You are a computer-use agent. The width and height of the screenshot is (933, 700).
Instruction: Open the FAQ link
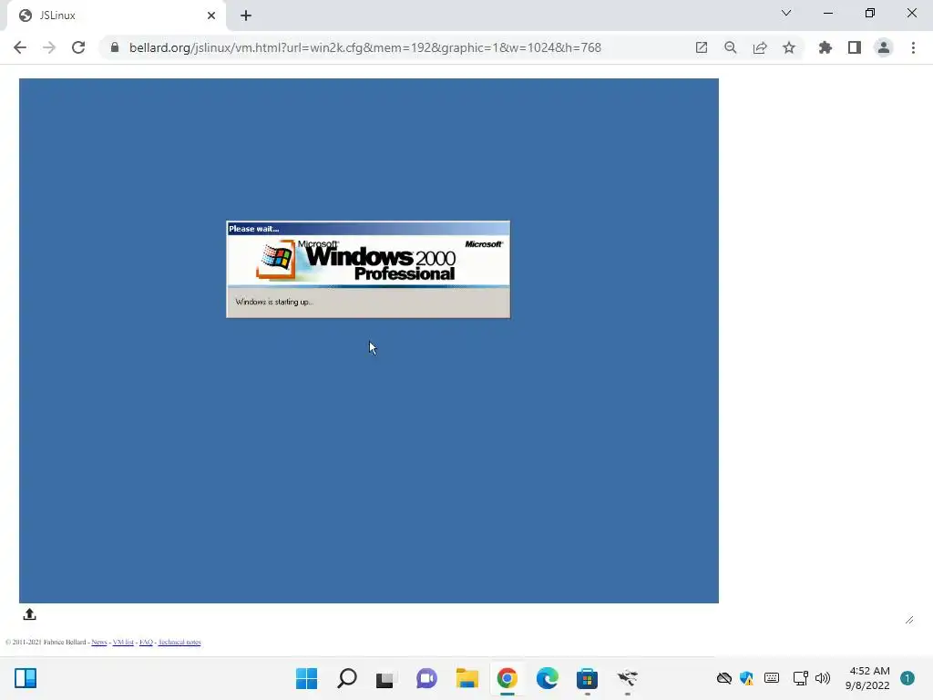point(146,643)
